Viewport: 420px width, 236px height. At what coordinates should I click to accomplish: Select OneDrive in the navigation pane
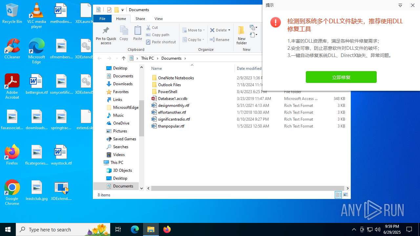point(121,123)
